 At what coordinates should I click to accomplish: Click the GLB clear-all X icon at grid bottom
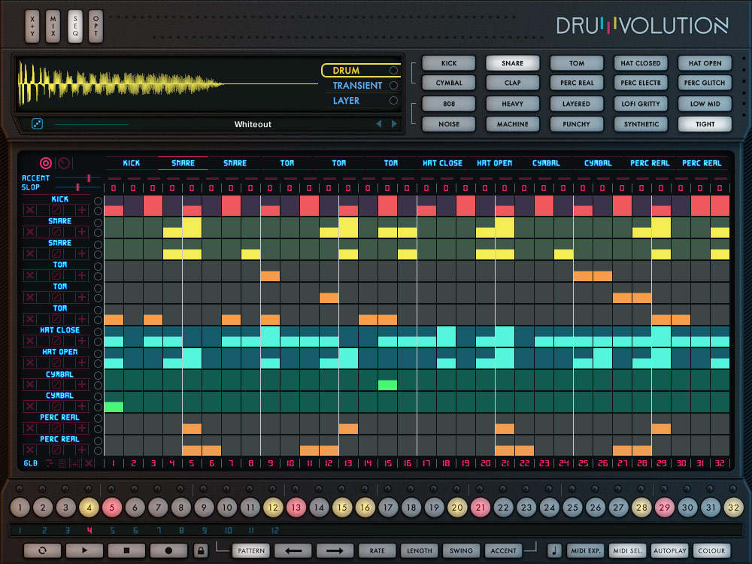pos(89,462)
